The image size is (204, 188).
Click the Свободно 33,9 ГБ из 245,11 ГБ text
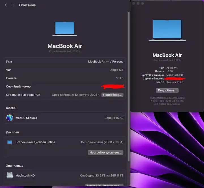[x=102, y=176]
